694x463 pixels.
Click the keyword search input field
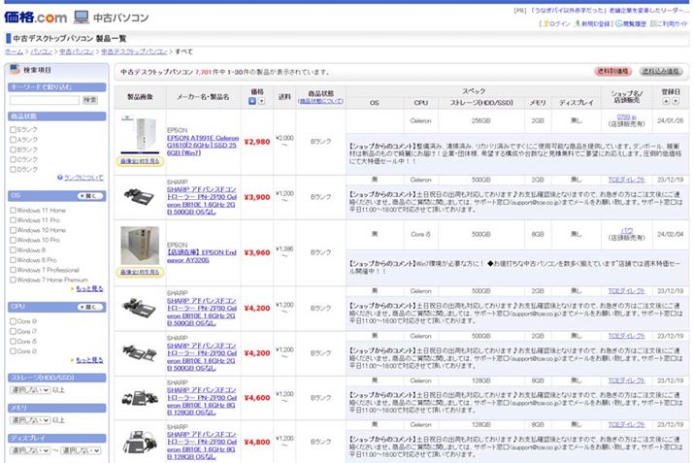point(43,99)
